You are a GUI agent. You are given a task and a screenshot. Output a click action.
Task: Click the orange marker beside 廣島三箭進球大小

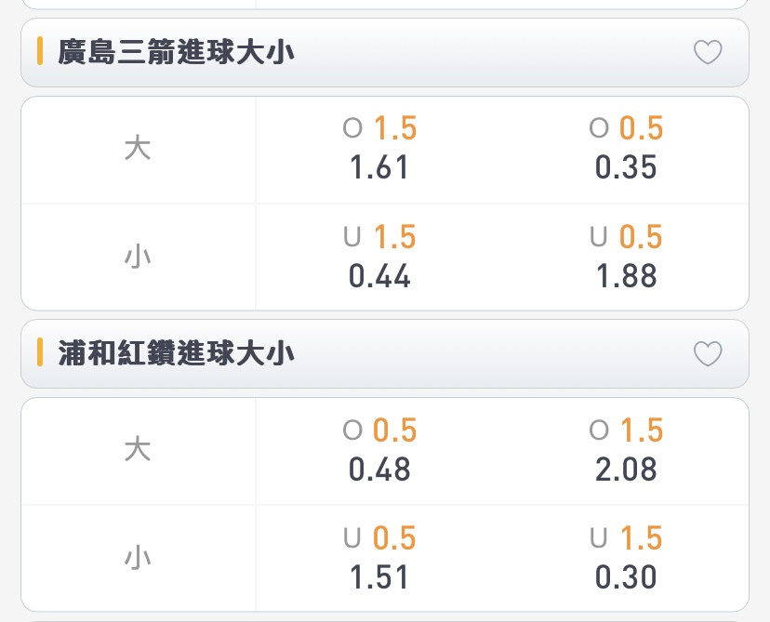(x=40, y=51)
